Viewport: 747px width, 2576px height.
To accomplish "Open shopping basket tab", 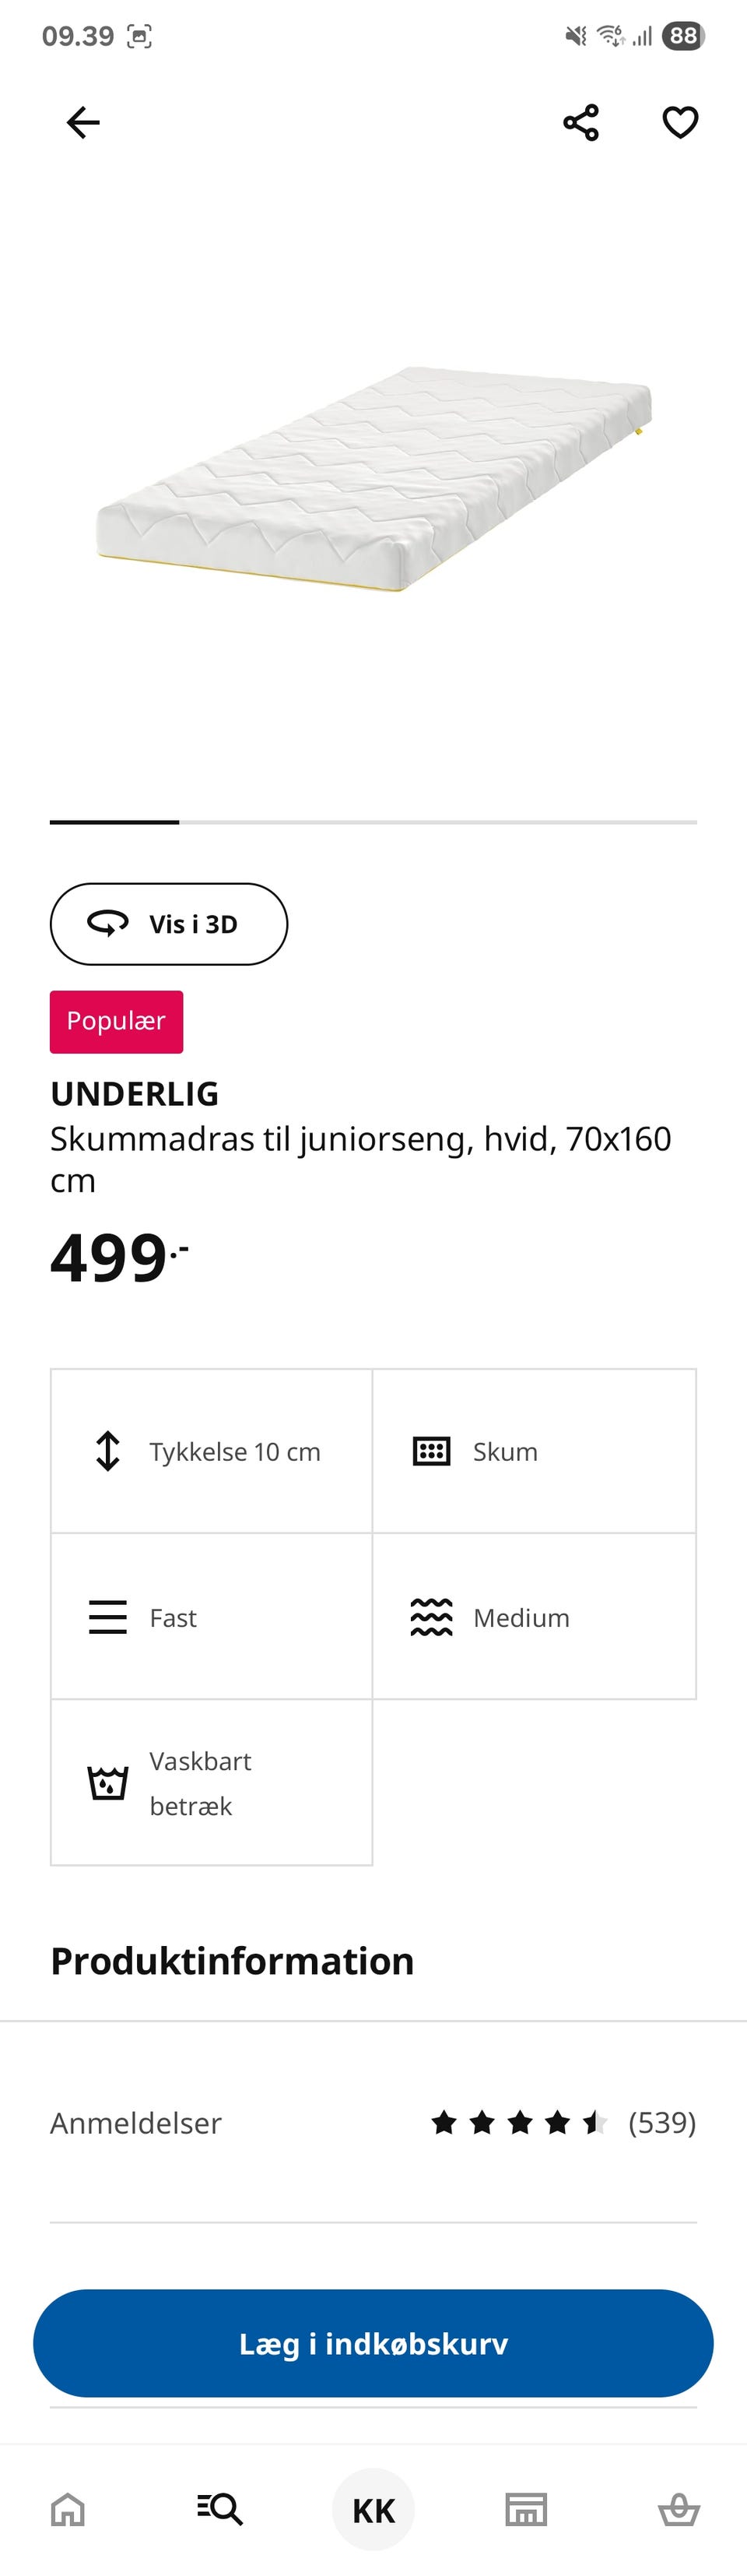I will click(679, 2509).
